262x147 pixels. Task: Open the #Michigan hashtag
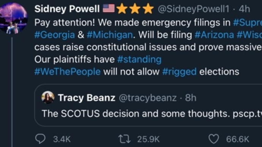(x=110, y=35)
